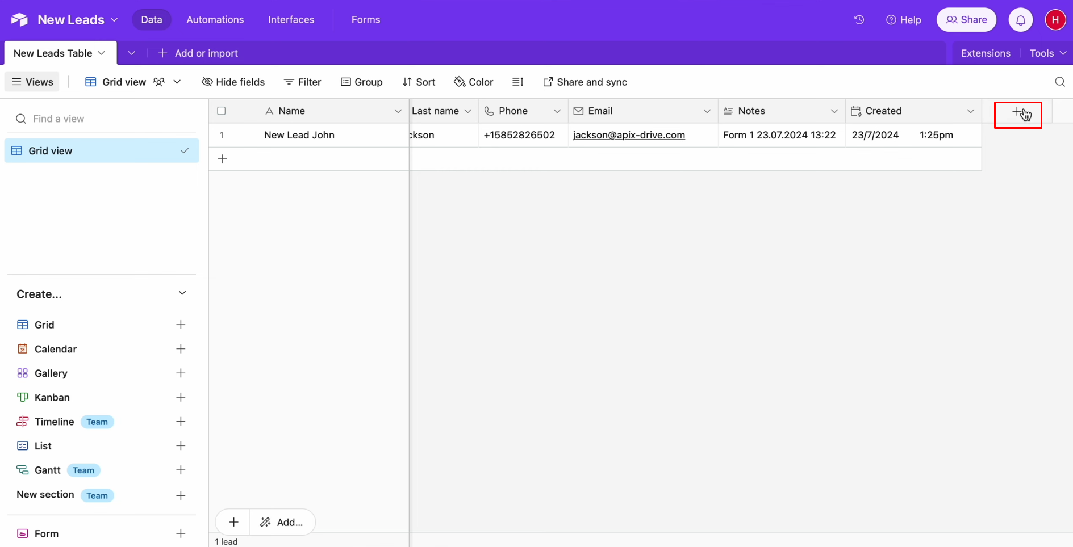Add a new field with the plus icon
Screen dimensions: 1073x547
pos(1016,112)
